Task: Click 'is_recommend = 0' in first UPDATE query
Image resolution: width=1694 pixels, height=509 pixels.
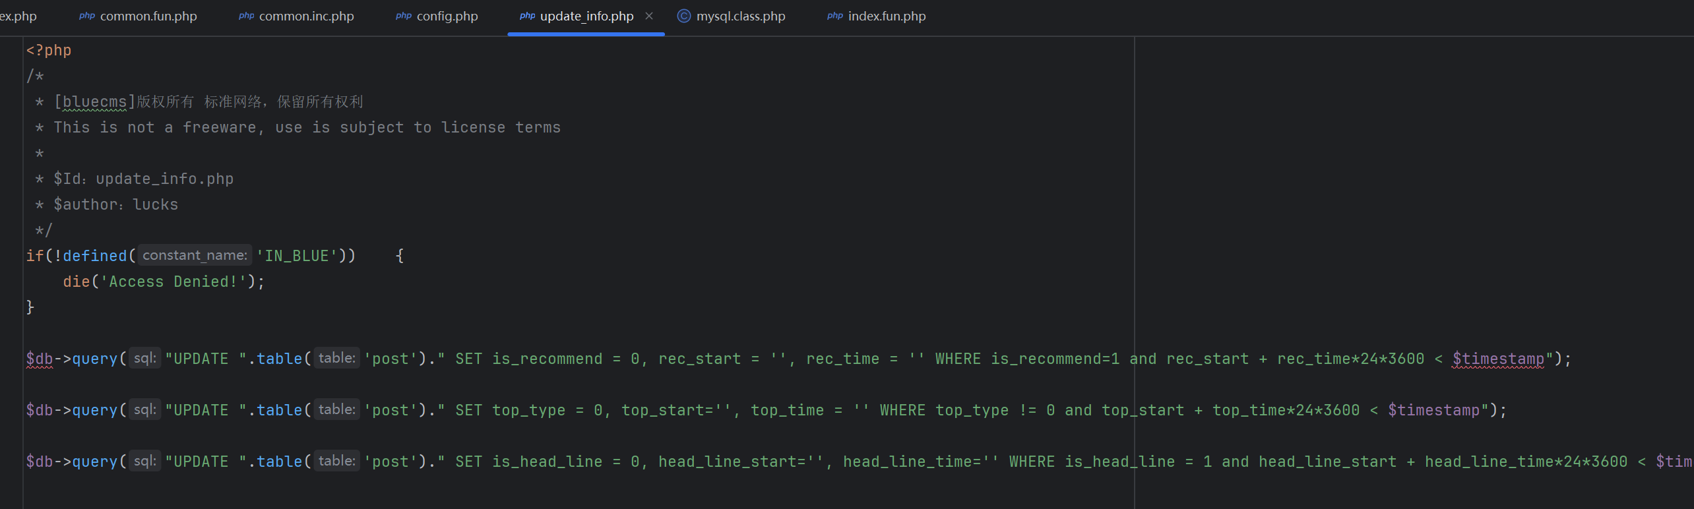Action: [x=566, y=359]
